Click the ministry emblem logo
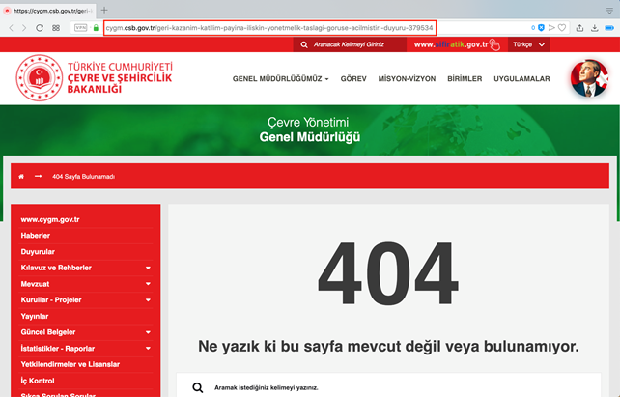The width and height of the screenshot is (620, 397). (36, 78)
